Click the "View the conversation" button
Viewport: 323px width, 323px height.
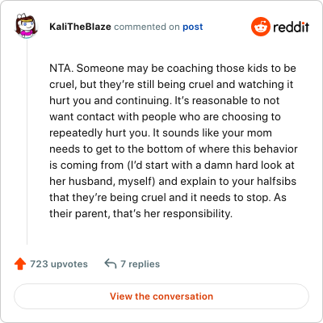161,296
